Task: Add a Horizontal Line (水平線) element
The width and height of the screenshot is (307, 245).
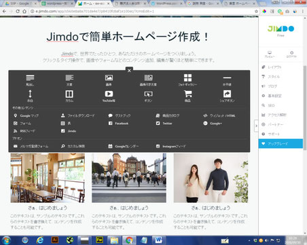Action: [227, 81]
